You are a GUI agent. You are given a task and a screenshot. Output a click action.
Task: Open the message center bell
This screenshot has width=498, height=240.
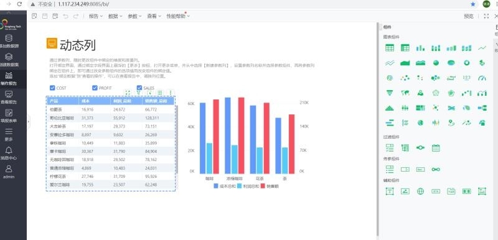point(9,153)
